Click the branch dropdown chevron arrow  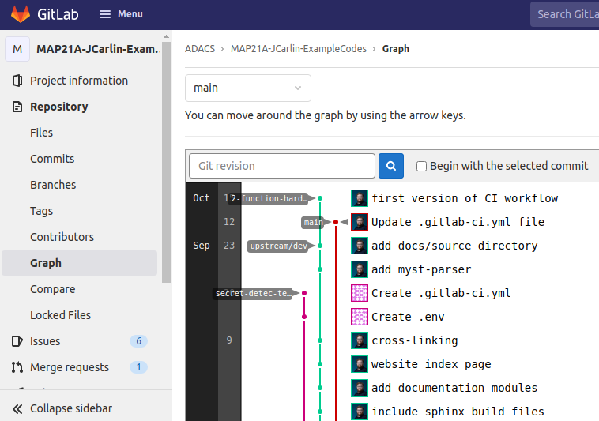point(298,88)
